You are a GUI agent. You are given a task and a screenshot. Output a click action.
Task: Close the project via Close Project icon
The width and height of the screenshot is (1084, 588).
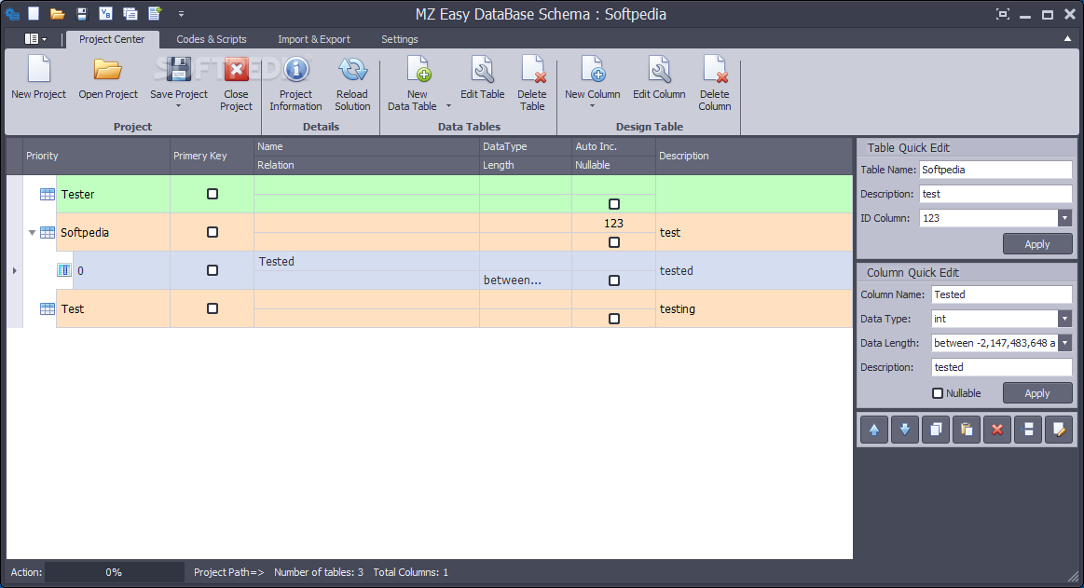coord(237,71)
